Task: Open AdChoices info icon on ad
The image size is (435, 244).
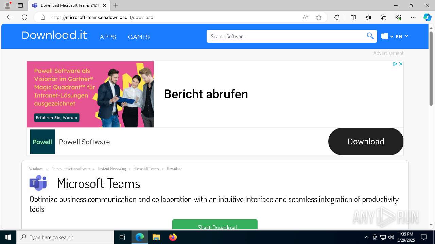Action: (x=395, y=64)
